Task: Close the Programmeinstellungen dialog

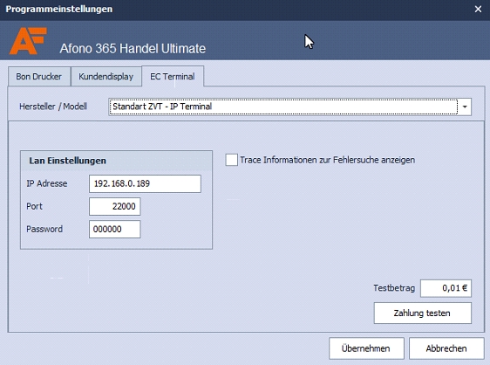Action: [x=478, y=9]
